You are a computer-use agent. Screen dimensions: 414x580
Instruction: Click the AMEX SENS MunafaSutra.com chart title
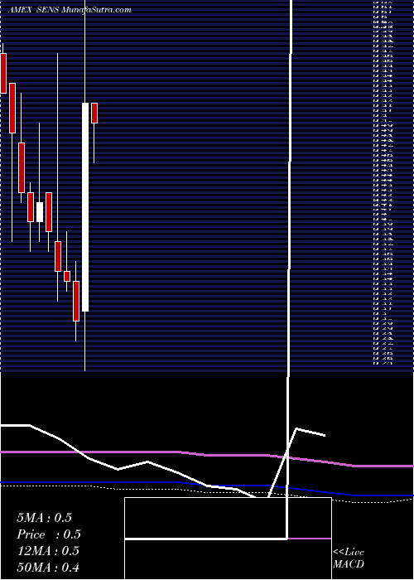point(70,10)
